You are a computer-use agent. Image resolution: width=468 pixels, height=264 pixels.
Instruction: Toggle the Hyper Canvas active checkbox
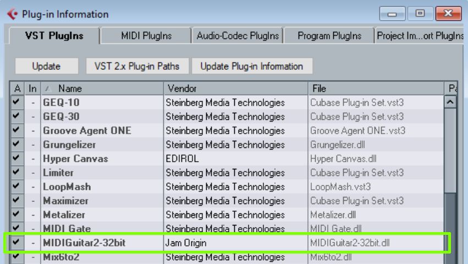(x=16, y=158)
